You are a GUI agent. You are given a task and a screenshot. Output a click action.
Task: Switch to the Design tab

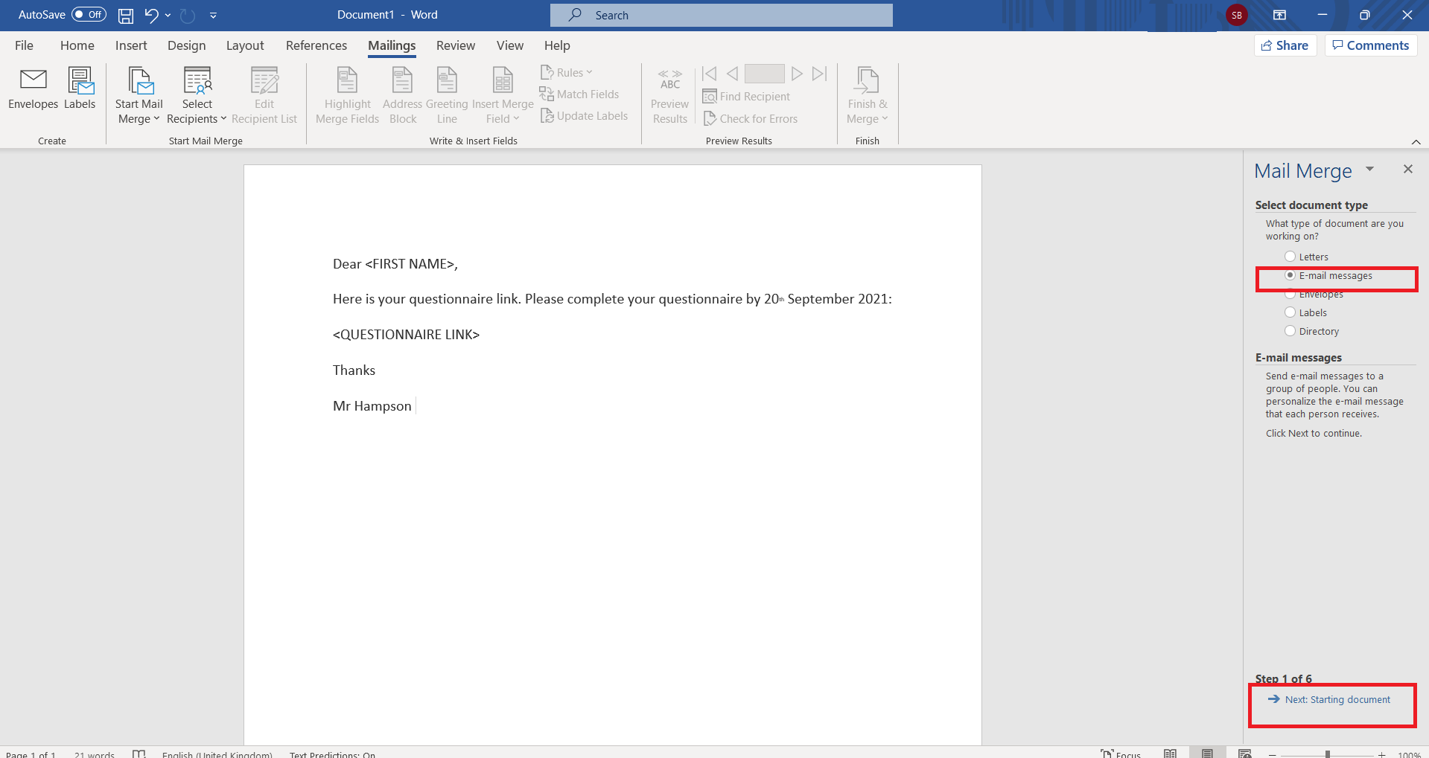[186, 45]
